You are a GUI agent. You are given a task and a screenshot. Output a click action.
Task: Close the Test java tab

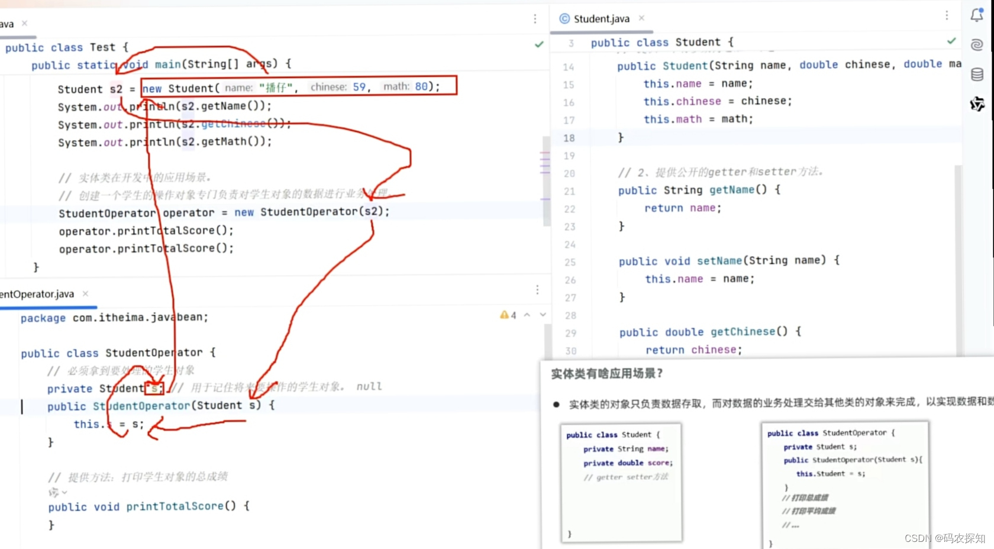click(x=24, y=23)
